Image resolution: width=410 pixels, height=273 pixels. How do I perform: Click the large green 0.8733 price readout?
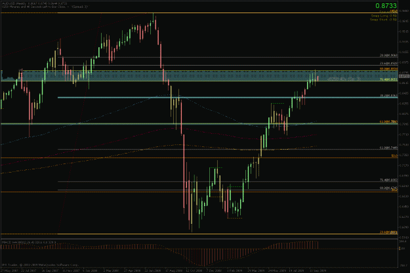tap(386, 5)
